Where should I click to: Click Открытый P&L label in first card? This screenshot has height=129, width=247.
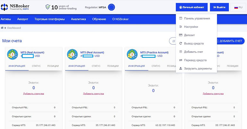click(20, 108)
